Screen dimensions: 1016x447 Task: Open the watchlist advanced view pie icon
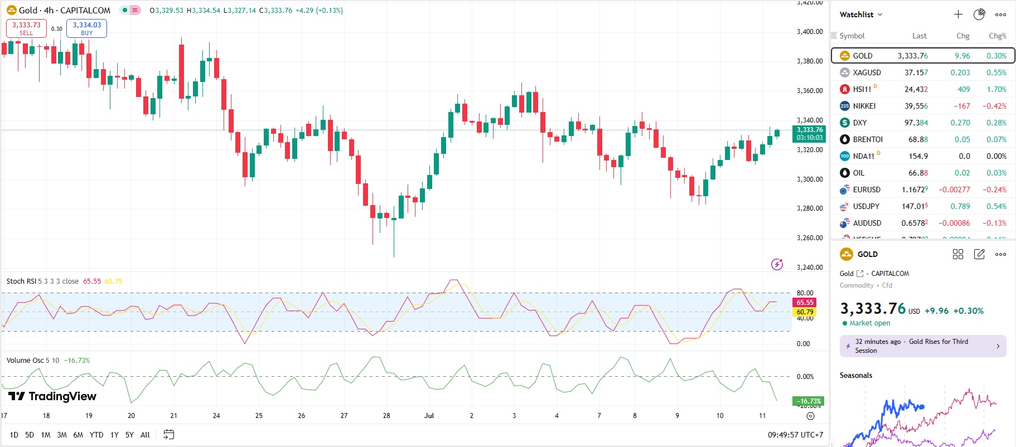[x=979, y=14]
